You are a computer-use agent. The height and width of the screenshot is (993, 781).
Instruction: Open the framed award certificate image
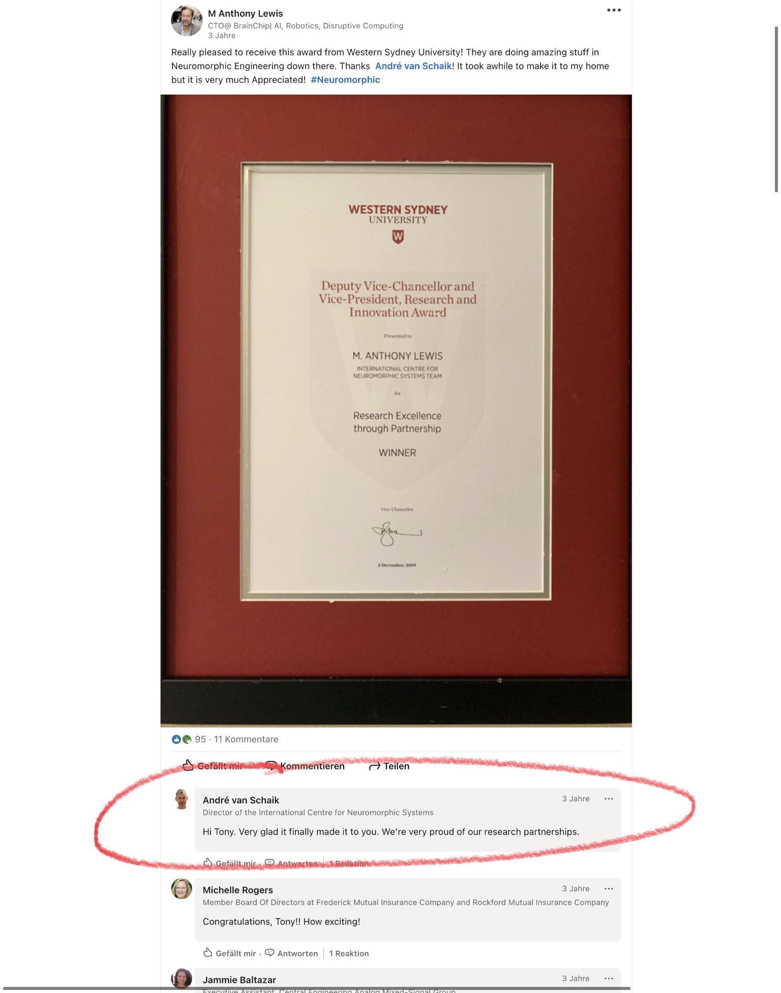coord(396,411)
